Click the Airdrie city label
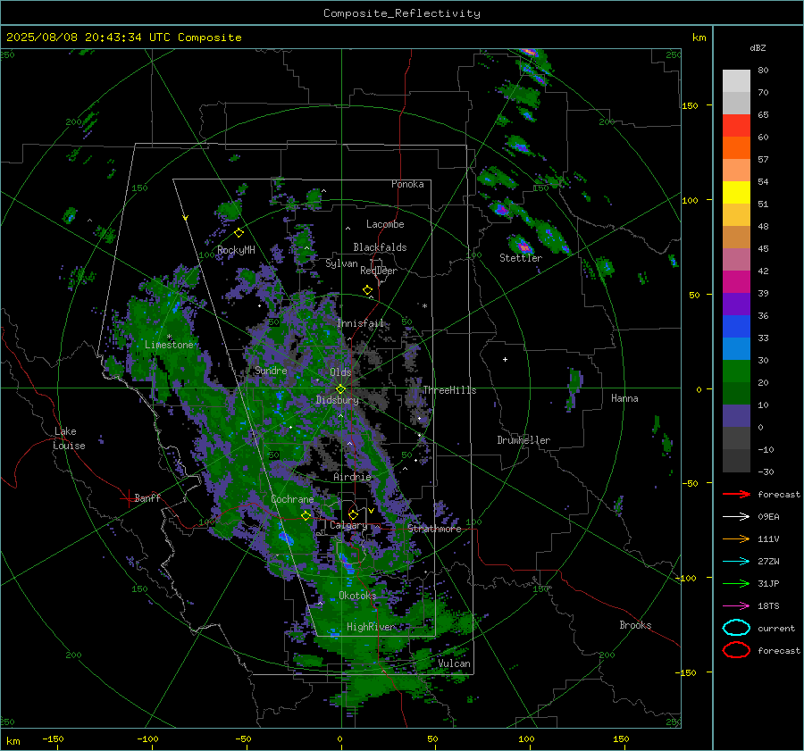The image size is (804, 751). (352, 477)
